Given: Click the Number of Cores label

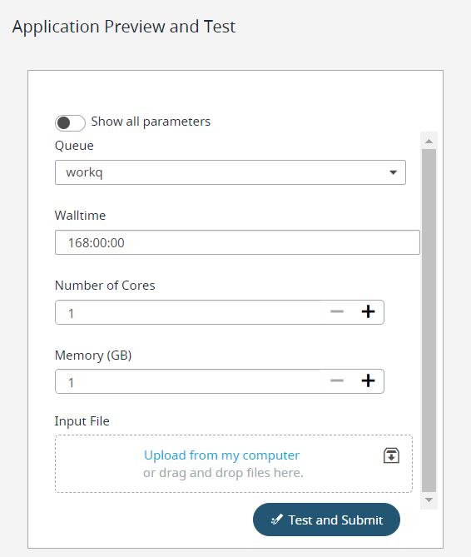Looking at the screenshot, I should (105, 286).
